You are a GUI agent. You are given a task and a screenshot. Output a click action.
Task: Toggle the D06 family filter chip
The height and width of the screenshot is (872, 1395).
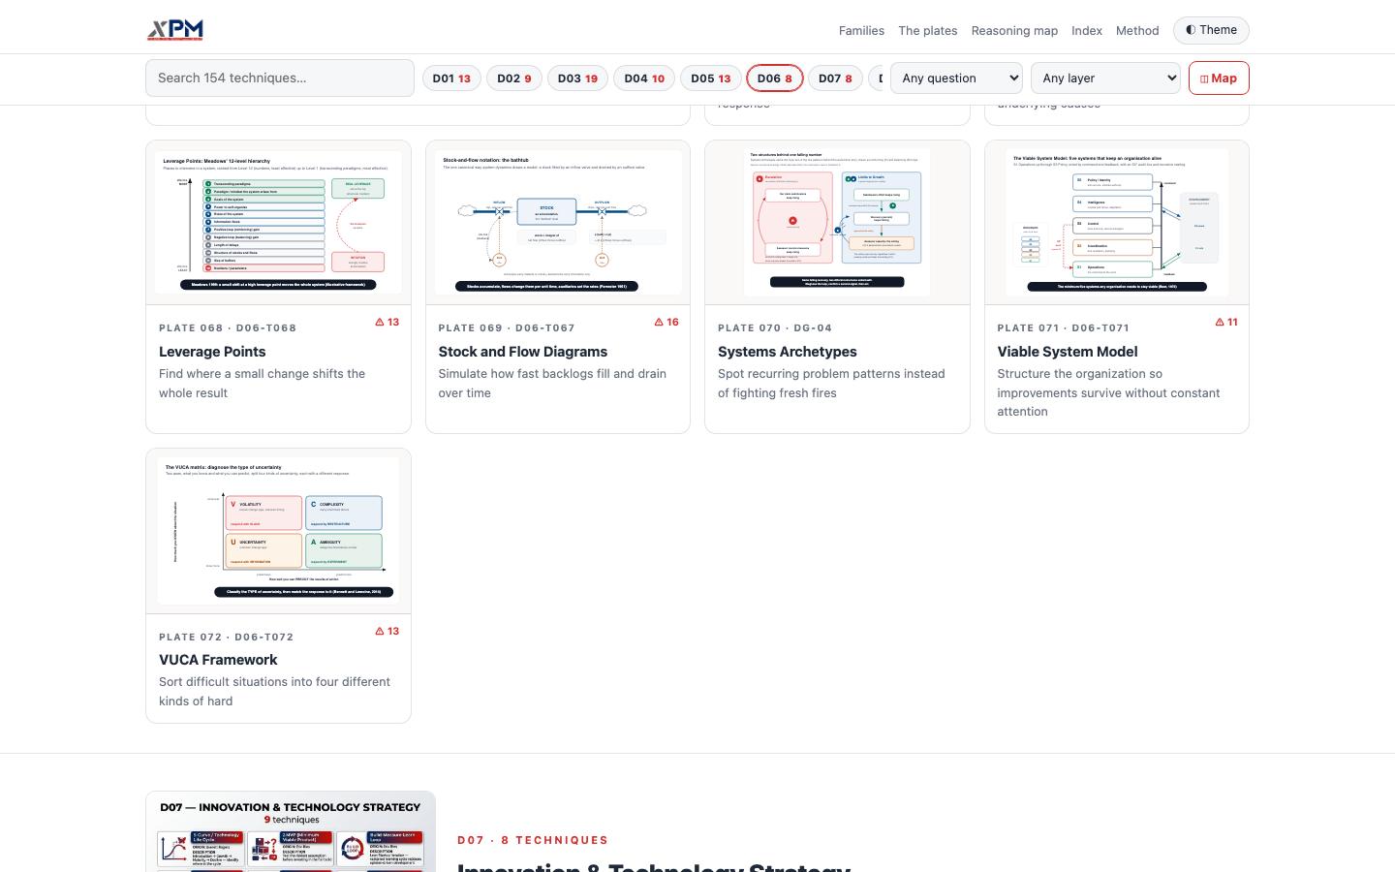click(x=774, y=78)
